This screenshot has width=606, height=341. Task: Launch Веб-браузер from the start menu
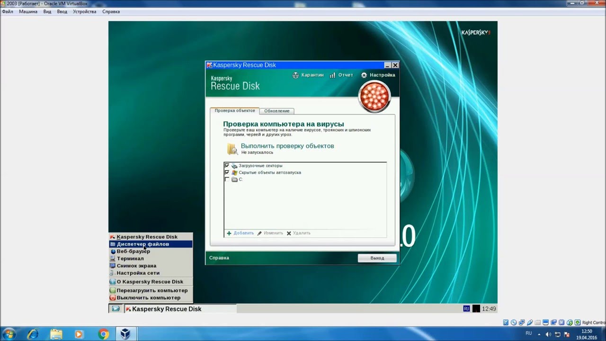(x=151, y=251)
